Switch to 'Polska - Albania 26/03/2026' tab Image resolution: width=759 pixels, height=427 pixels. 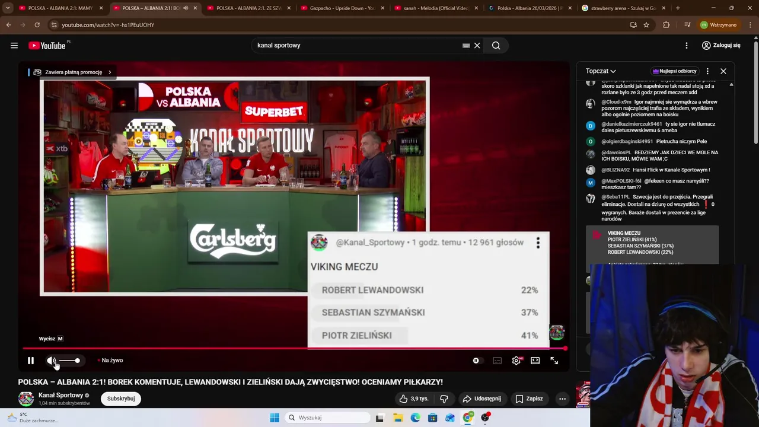click(531, 8)
